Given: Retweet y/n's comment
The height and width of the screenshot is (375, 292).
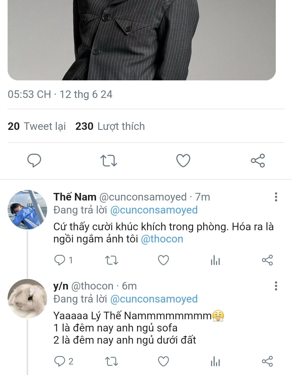Looking at the screenshot, I should click(111, 361).
